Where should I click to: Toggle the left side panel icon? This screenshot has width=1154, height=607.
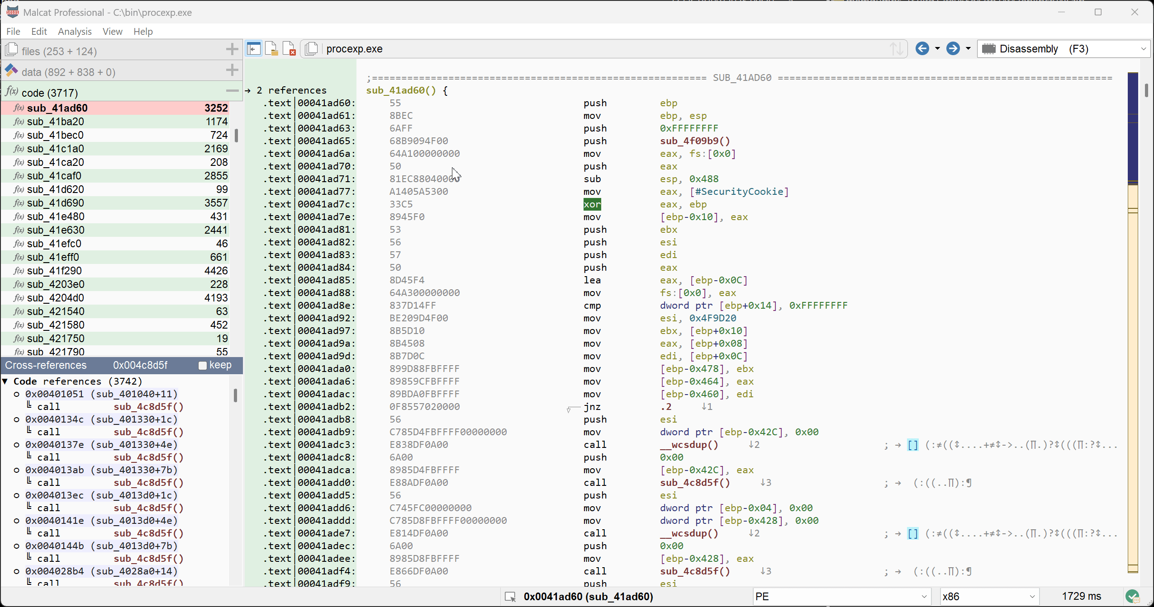coord(254,49)
